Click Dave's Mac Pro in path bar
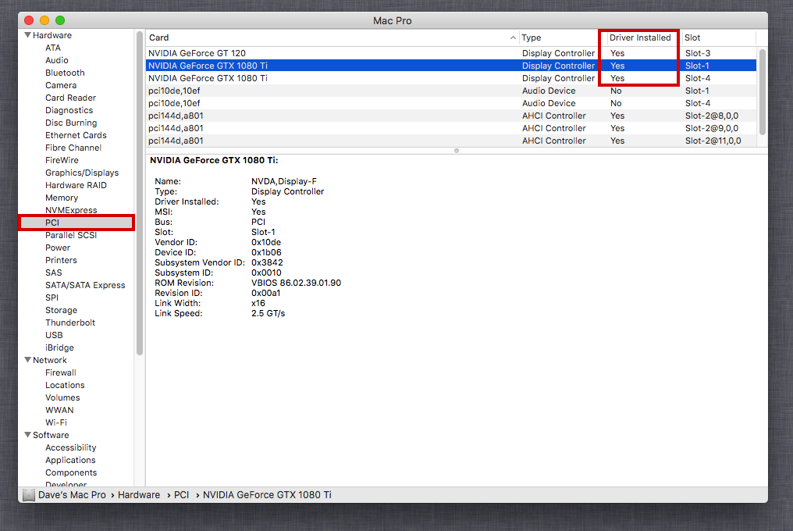Image resolution: width=793 pixels, height=531 pixels. point(72,495)
